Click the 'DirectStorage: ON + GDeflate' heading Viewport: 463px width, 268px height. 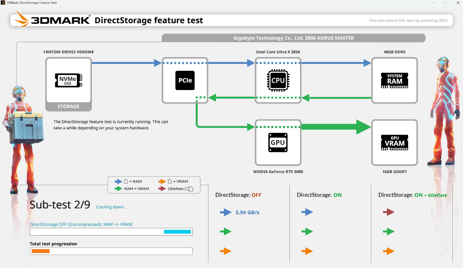click(413, 195)
